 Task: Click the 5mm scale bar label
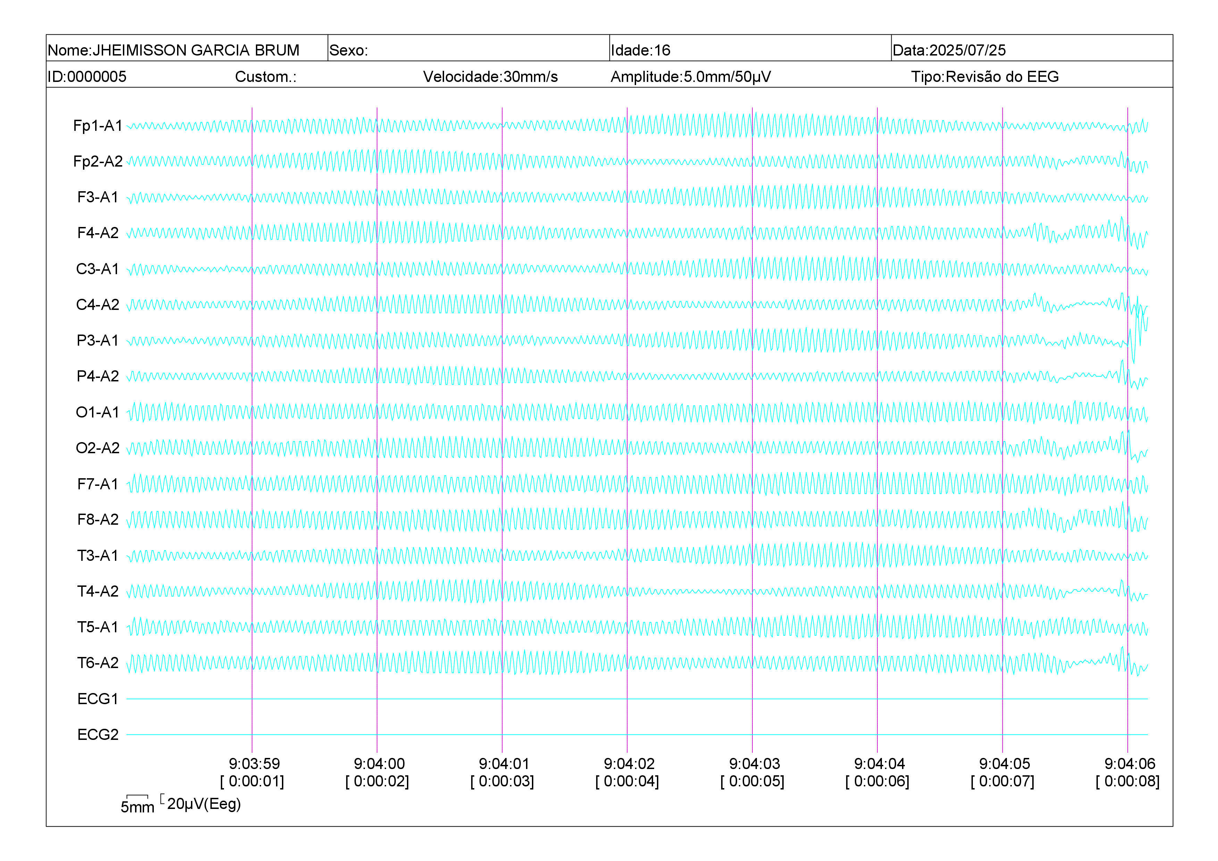pos(137,808)
